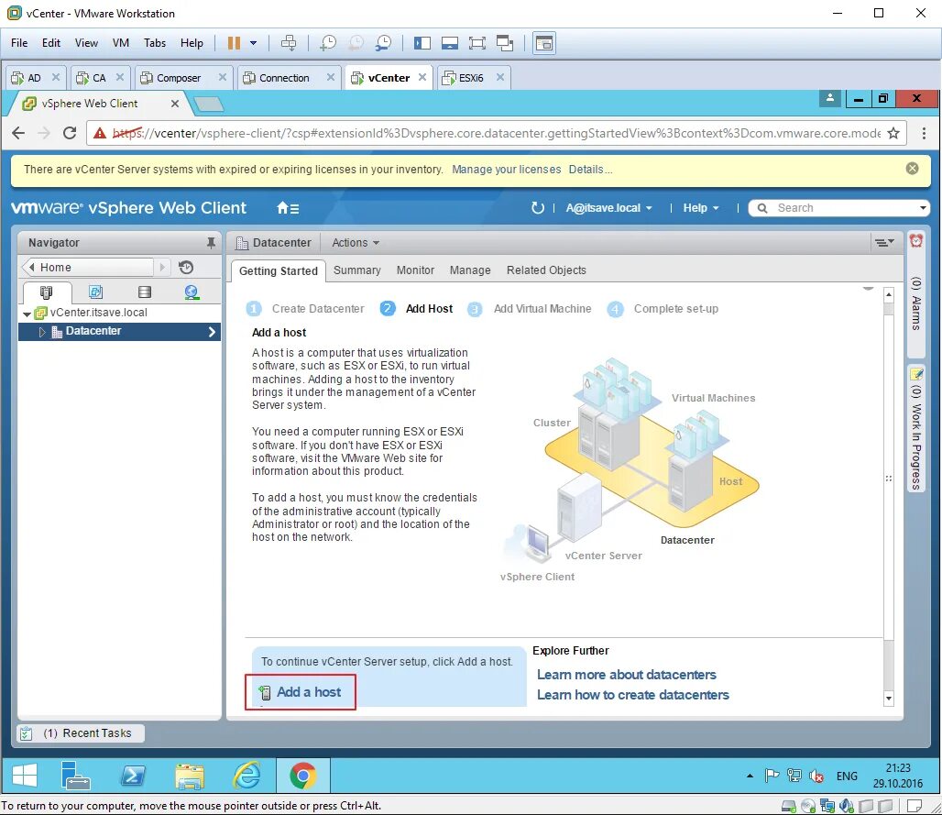Image resolution: width=942 pixels, height=815 pixels.
Task: Click the URL address bar
Action: (497, 133)
